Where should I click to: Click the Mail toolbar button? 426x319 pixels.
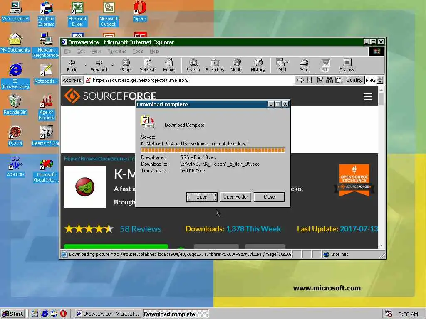point(281,66)
